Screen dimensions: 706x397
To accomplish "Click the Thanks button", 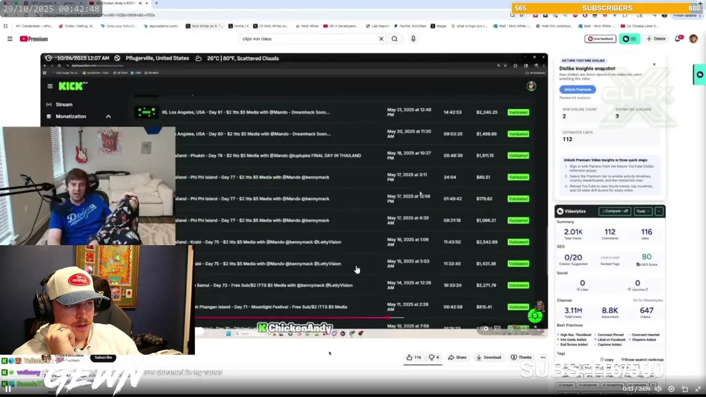I will 521,357.
